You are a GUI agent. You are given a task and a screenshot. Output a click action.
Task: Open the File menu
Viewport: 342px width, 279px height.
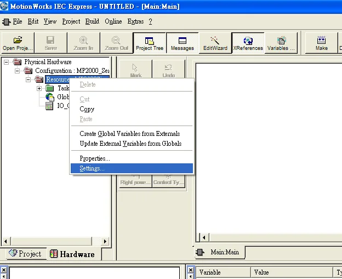(18, 21)
